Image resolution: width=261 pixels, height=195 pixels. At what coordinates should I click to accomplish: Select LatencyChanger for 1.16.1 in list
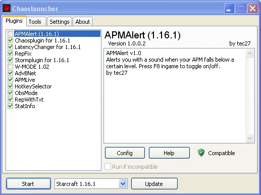tap(47, 47)
